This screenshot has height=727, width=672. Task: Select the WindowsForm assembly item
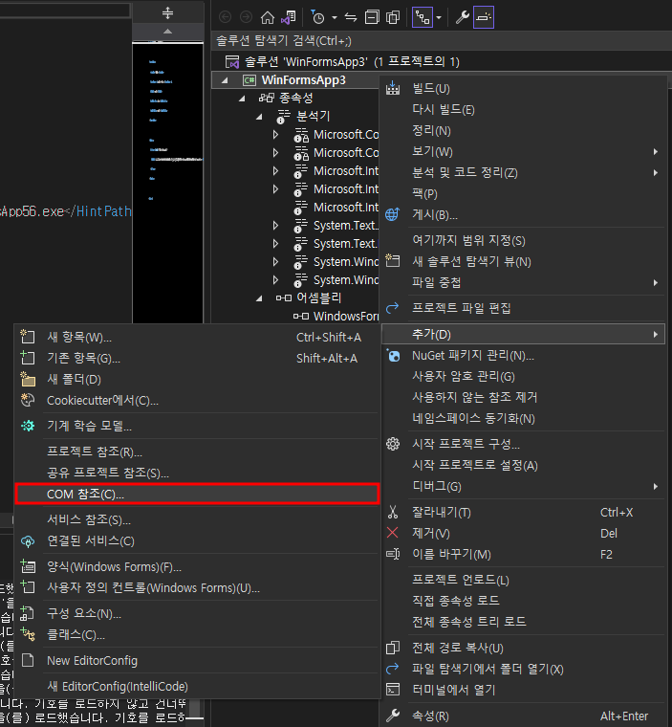pyautogui.click(x=336, y=317)
